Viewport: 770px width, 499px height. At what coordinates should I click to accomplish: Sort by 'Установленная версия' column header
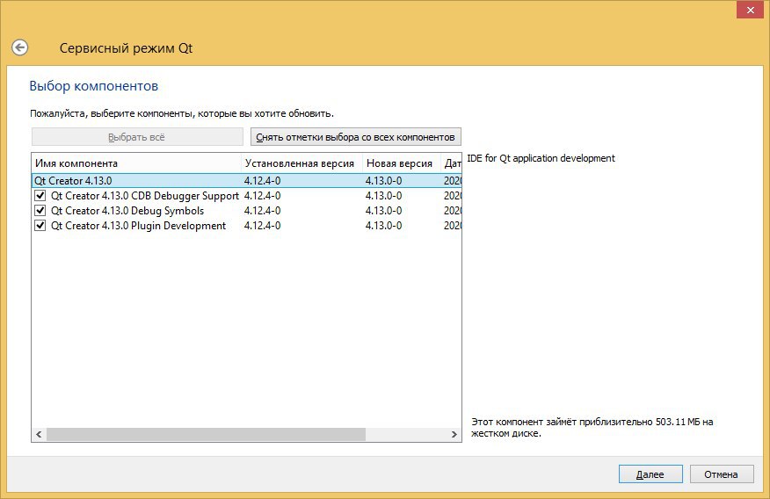click(301, 163)
